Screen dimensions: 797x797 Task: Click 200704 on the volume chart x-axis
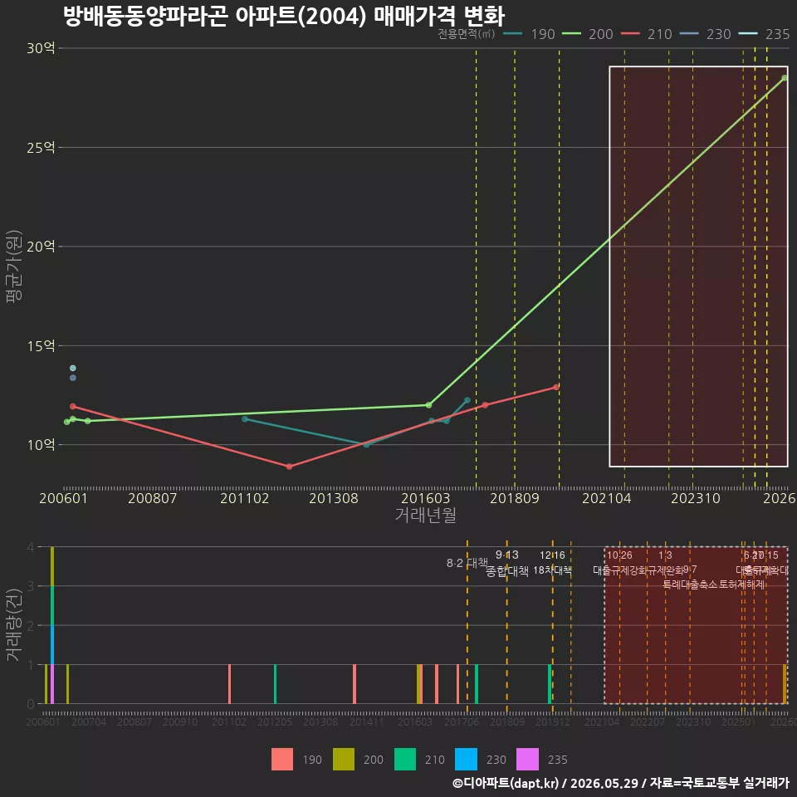[89, 721]
